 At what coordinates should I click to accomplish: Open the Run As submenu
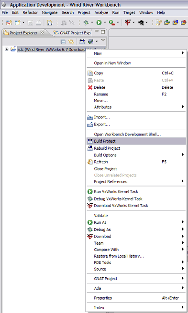pos(136,222)
